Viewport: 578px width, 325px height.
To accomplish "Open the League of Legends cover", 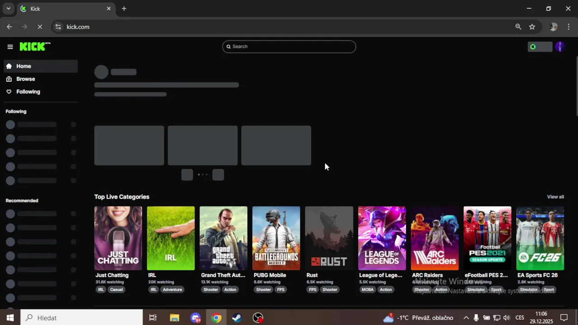I will pos(382,238).
